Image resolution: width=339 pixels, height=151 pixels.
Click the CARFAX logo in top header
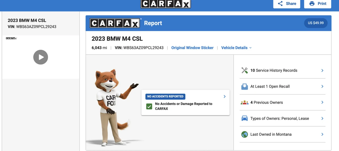click(x=166, y=4)
